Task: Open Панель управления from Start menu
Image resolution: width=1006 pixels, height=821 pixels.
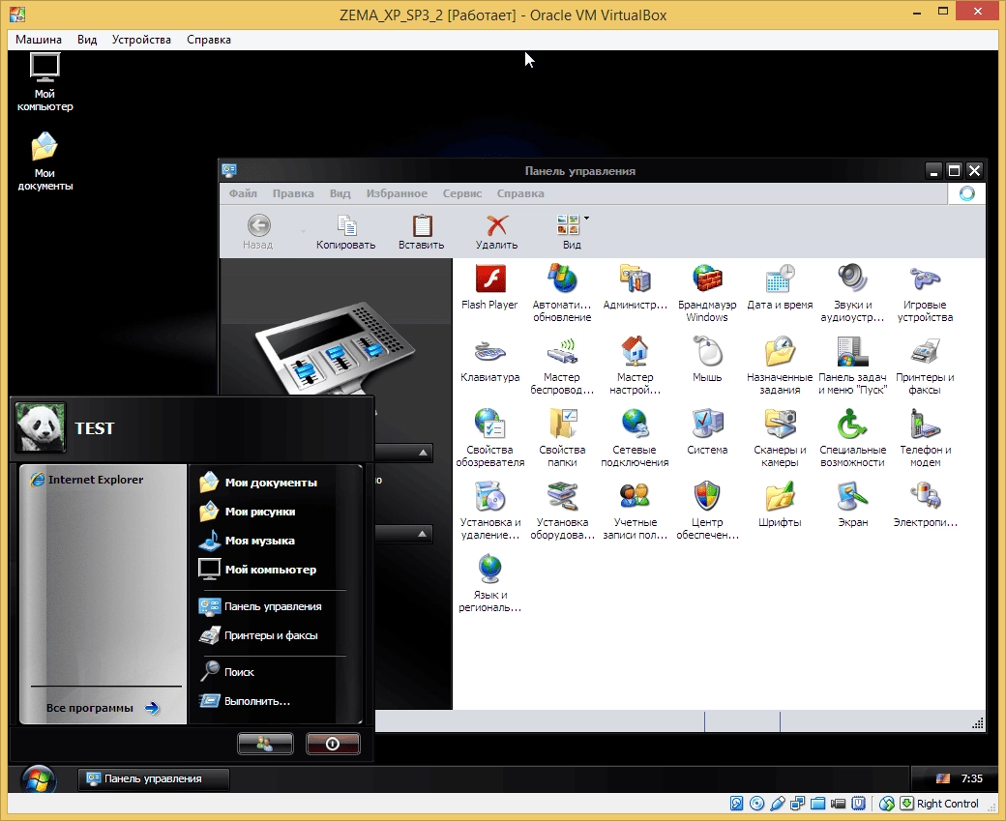Action: coord(260,606)
